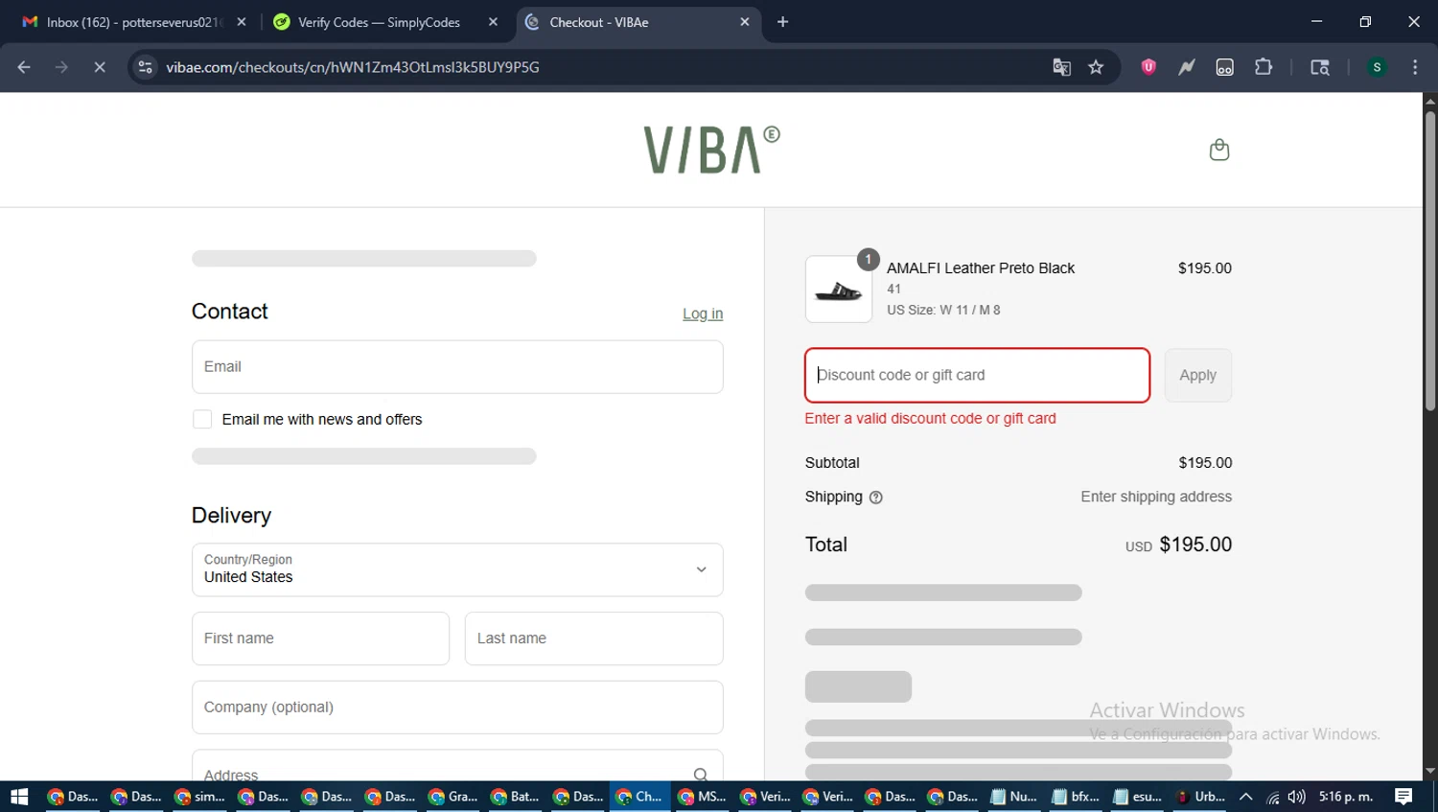Click the 'US Size: W 11 / M 8' text
Screen dimensions: 1438x812
pos(943,311)
